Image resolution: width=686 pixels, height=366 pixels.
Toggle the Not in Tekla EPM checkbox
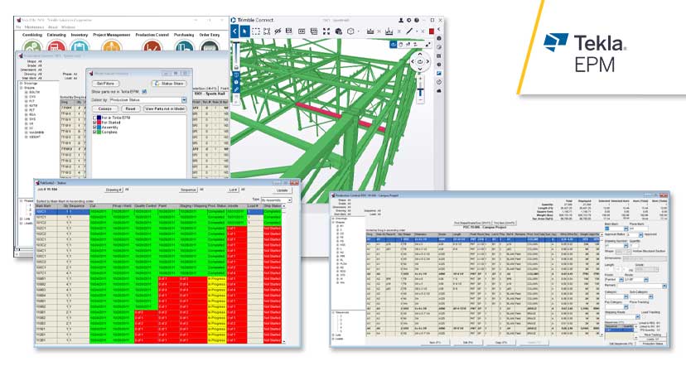coord(94,118)
